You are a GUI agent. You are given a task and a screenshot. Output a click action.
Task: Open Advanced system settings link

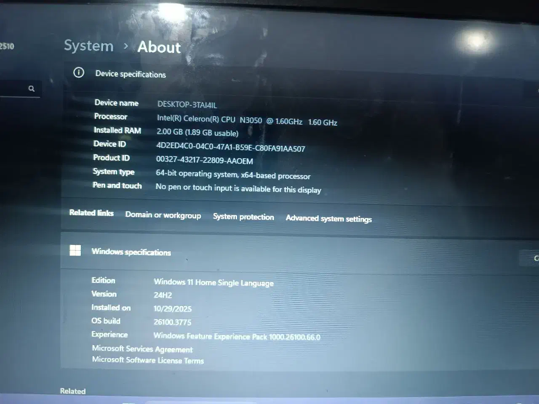pyautogui.click(x=329, y=218)
